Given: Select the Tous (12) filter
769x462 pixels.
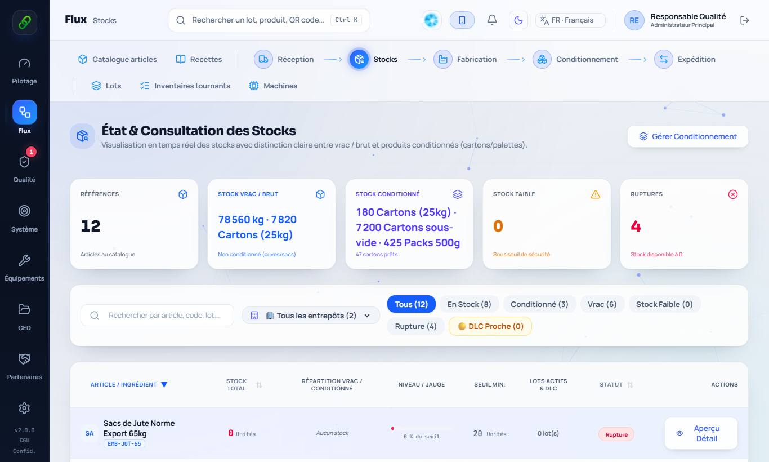Looking at the screenshot, I should 412,304.
